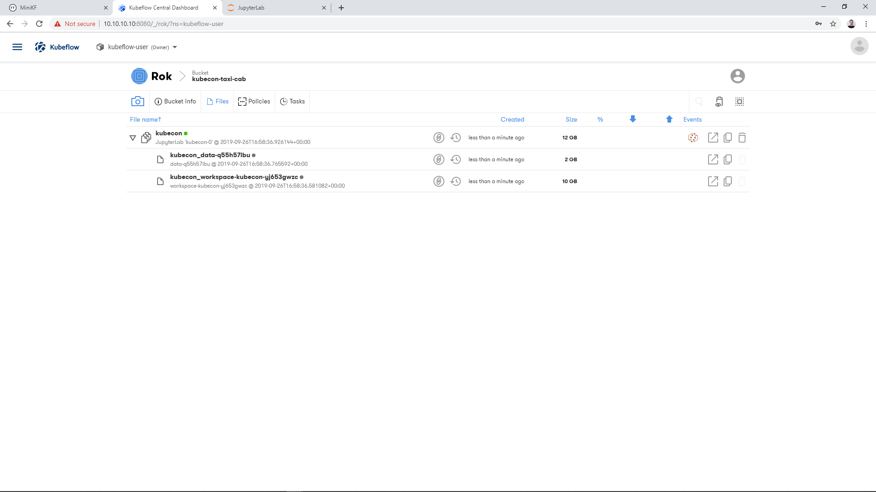The image size is (876, 492).
Task: Open the Kubeflow hamburger menu
Action: click(17, 47)
